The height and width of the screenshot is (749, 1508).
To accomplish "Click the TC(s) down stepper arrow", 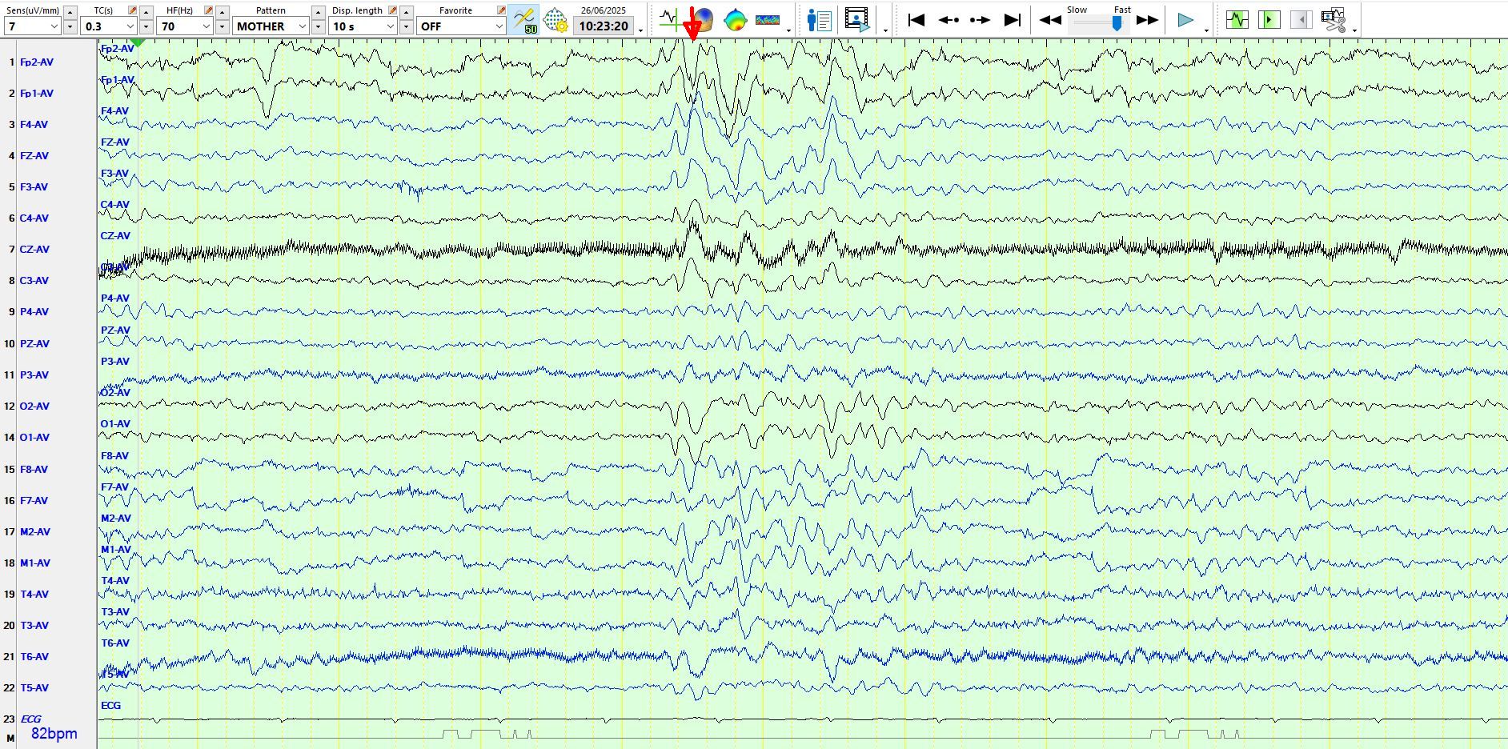I will (x=146, y=26).
